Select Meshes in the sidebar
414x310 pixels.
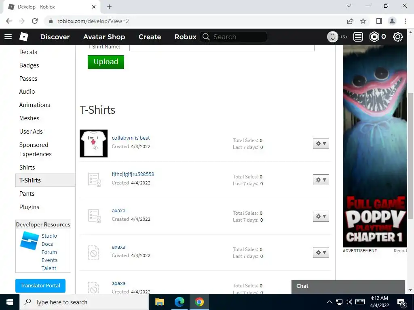pyautogui.click(x=29, y=118)
